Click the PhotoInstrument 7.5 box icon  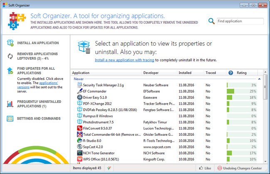click(79, 122)
